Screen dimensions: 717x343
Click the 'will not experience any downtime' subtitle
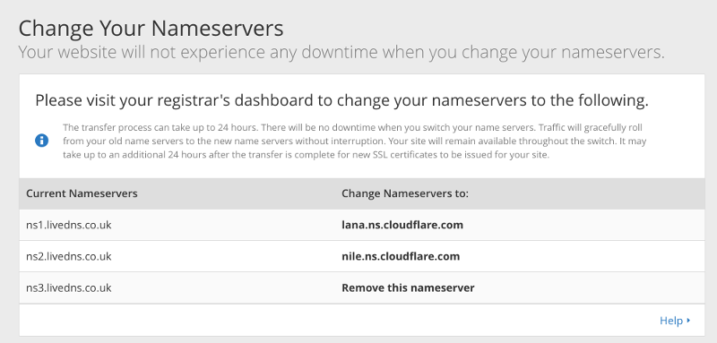coord(341,53)
